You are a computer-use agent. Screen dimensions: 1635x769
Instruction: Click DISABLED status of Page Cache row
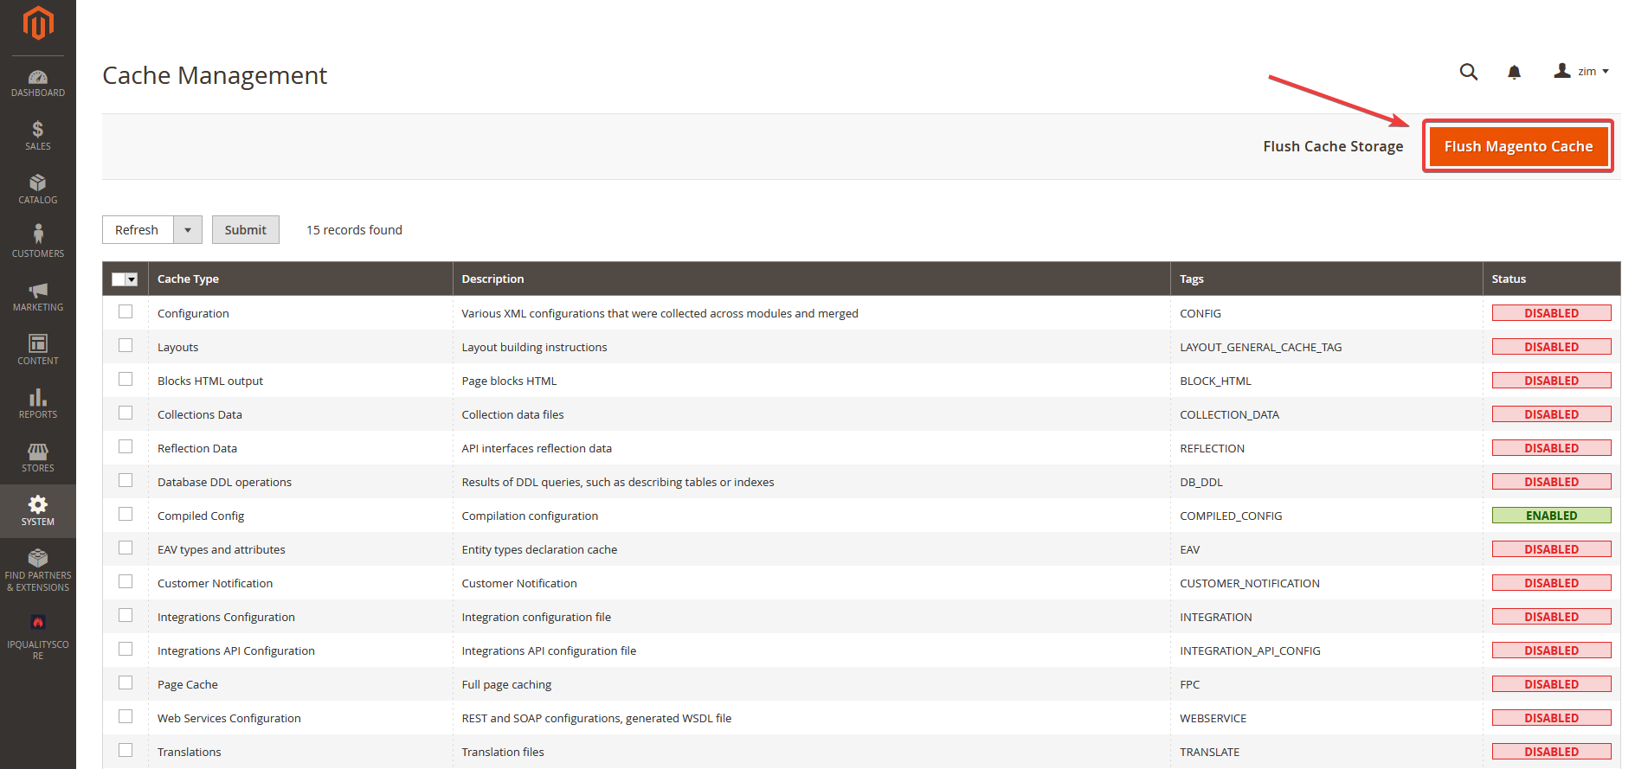point(1551,684)
